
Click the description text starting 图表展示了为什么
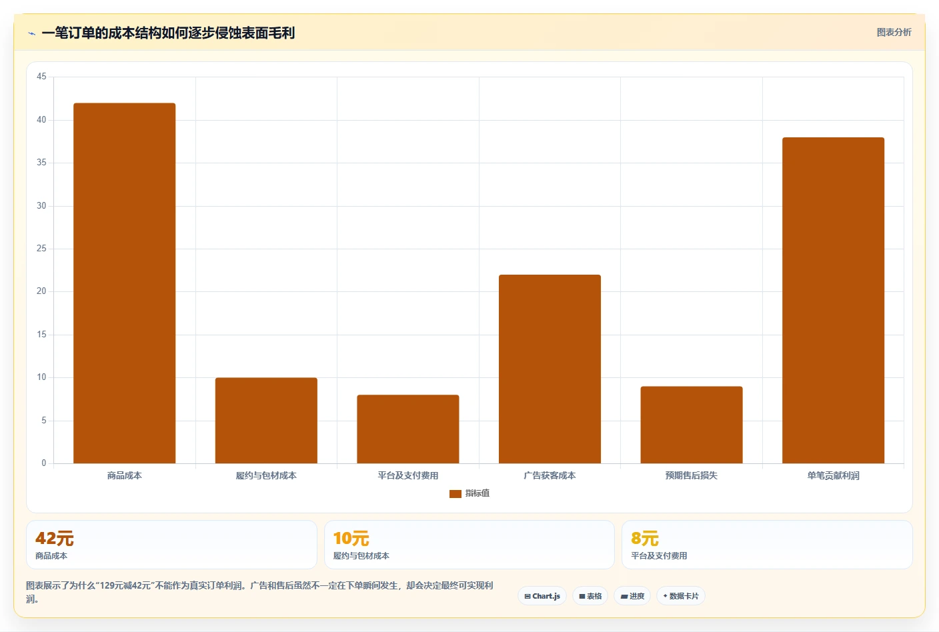tap(260, 592)
